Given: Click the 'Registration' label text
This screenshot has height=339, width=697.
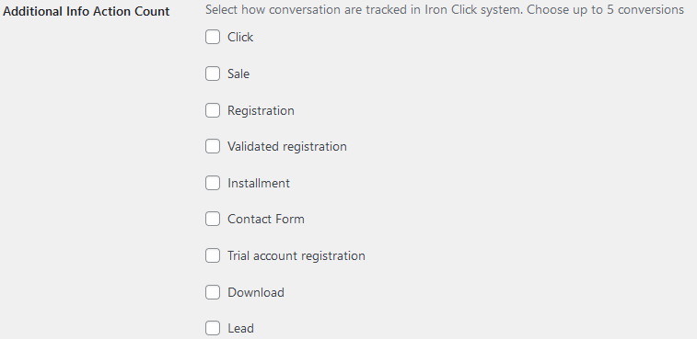Looking at the screenshot, I should [261, 110].
